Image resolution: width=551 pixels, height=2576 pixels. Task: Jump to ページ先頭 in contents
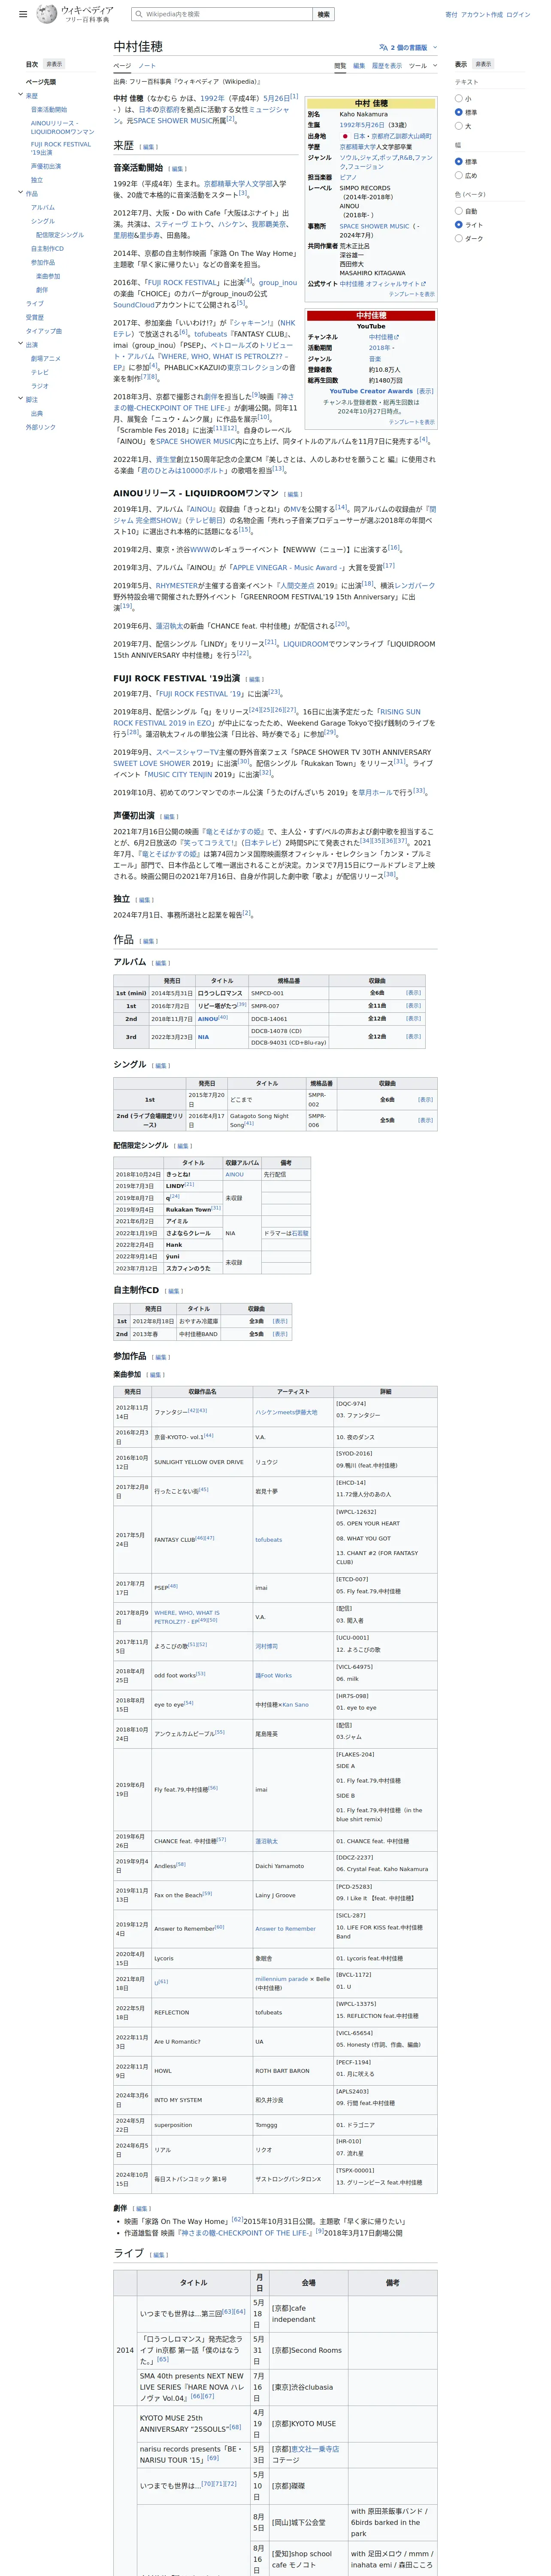point(41,82)
